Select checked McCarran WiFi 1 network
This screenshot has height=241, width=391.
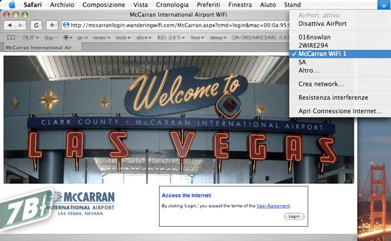click(340, 54)
